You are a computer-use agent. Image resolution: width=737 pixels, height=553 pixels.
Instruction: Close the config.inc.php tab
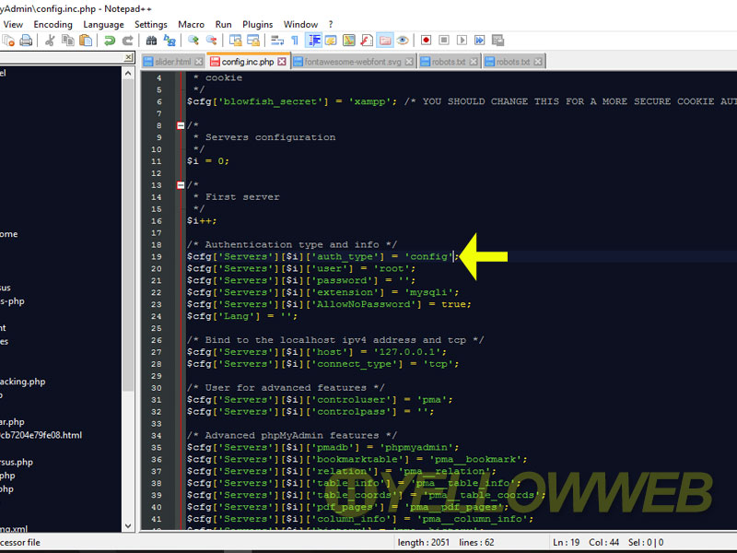coord(283,62)
